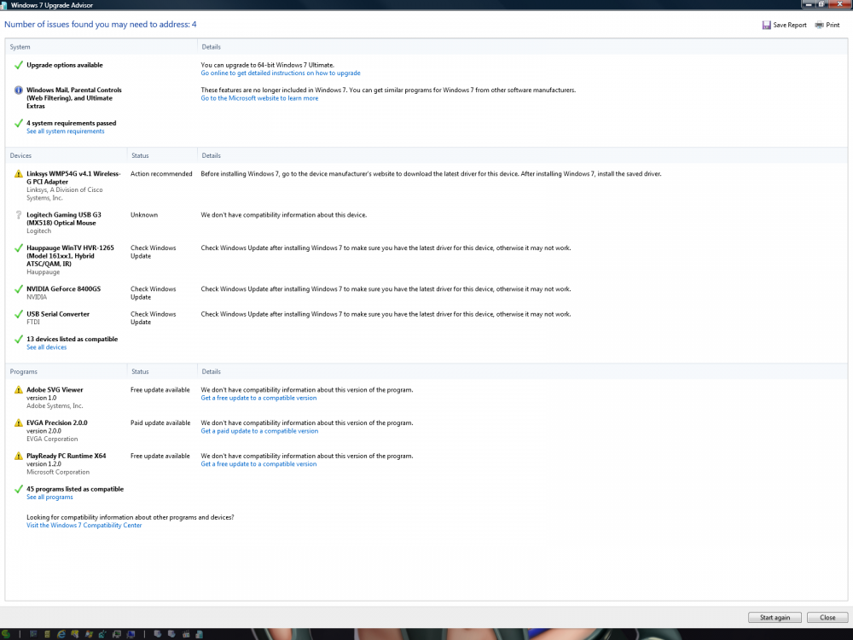Show the See all programs list
The width and height of the screenshot is (853, 640).
pos(49,497)
